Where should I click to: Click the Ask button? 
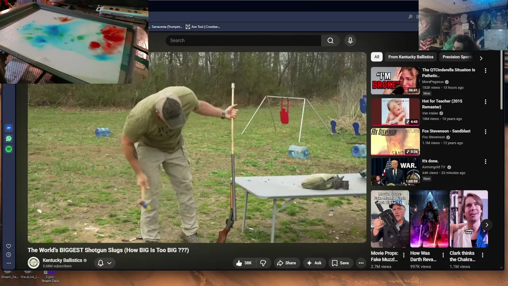(x=314, y=263)
